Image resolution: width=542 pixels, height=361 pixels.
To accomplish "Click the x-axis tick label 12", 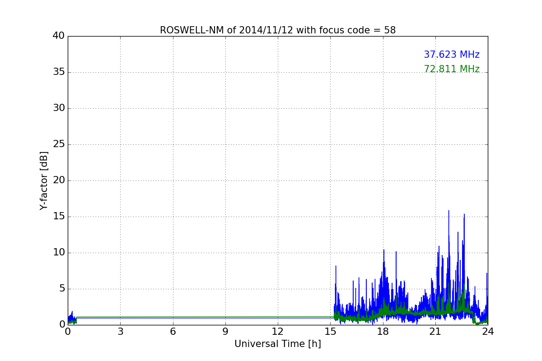I will point(278,332).
